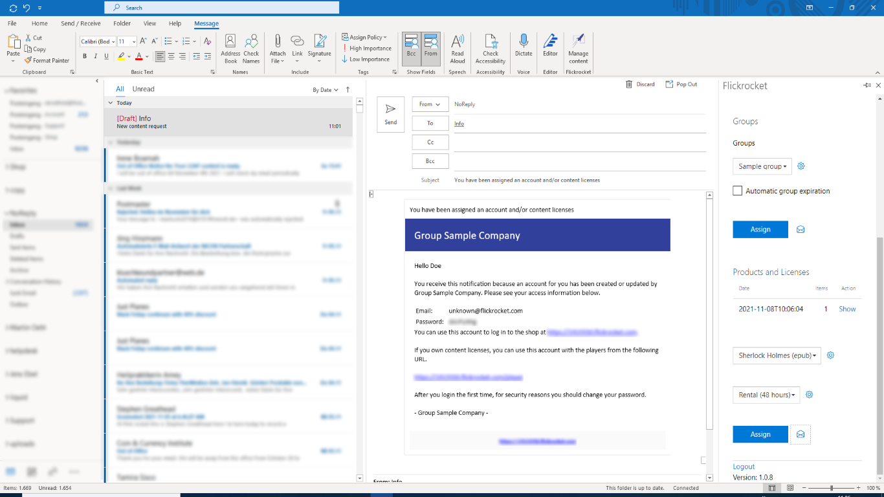Switch to the Send / Receive tab

(81, 23)
